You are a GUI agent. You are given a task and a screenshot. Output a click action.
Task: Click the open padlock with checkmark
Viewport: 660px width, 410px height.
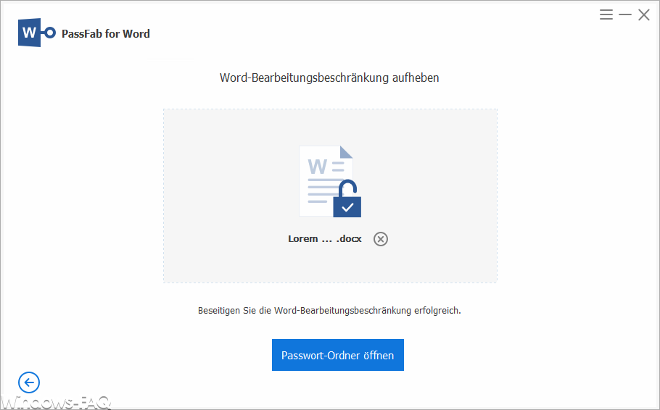[347, 198]
